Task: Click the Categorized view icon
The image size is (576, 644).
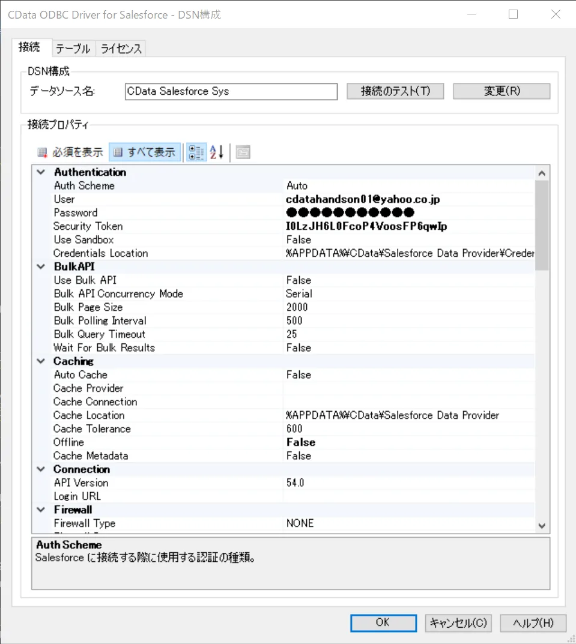Action: (196, 152)
